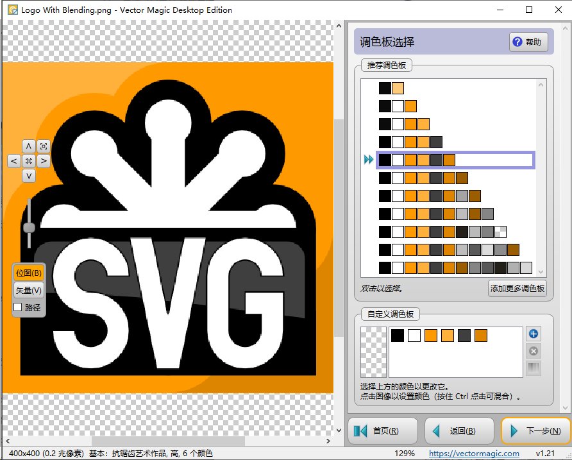Pan the image up with arrow button
572x460 pixels.
pyautogui.click(x=29, y=146)
